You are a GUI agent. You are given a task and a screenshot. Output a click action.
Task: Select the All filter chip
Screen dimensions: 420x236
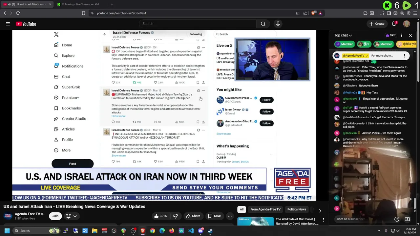point(241,209)
